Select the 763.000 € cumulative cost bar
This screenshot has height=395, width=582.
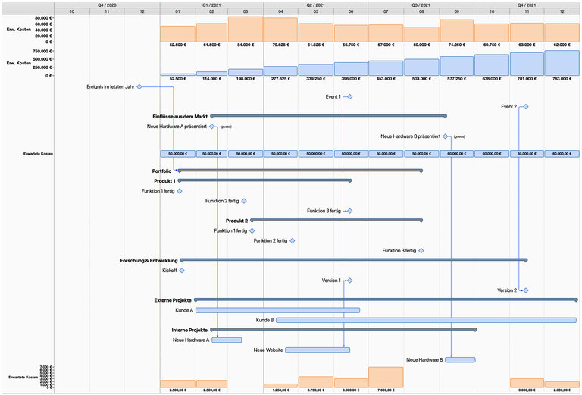click(562, 63)
